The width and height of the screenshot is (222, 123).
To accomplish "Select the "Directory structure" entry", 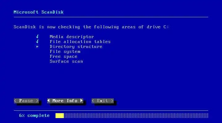I will pos(76,47).
